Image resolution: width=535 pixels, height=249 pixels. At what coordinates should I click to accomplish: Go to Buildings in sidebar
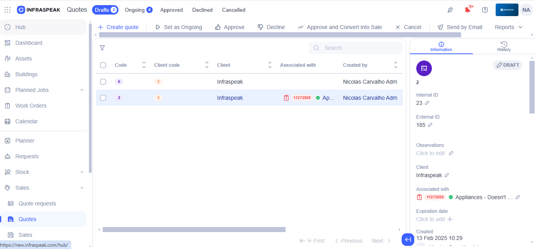tap(43, 74)
